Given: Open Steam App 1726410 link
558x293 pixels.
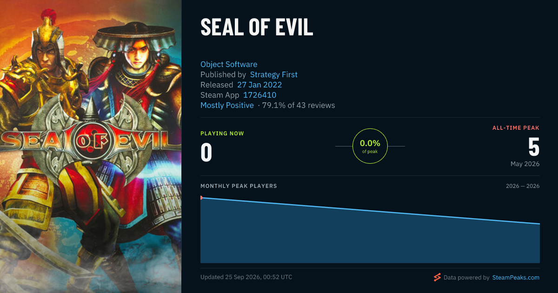Looking at the screenshot, I should coord(259,95).
